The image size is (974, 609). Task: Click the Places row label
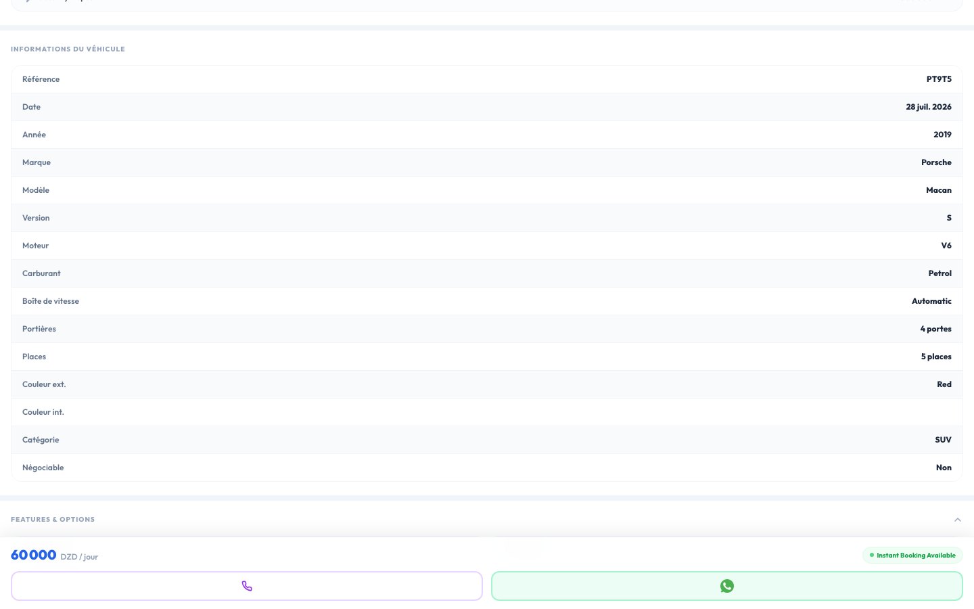point(34,357)
